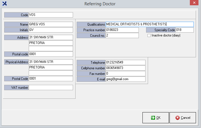This screenshot has width=201, height=128.
Task: Focus the Qualifications text field
Action: coord(149,24)
